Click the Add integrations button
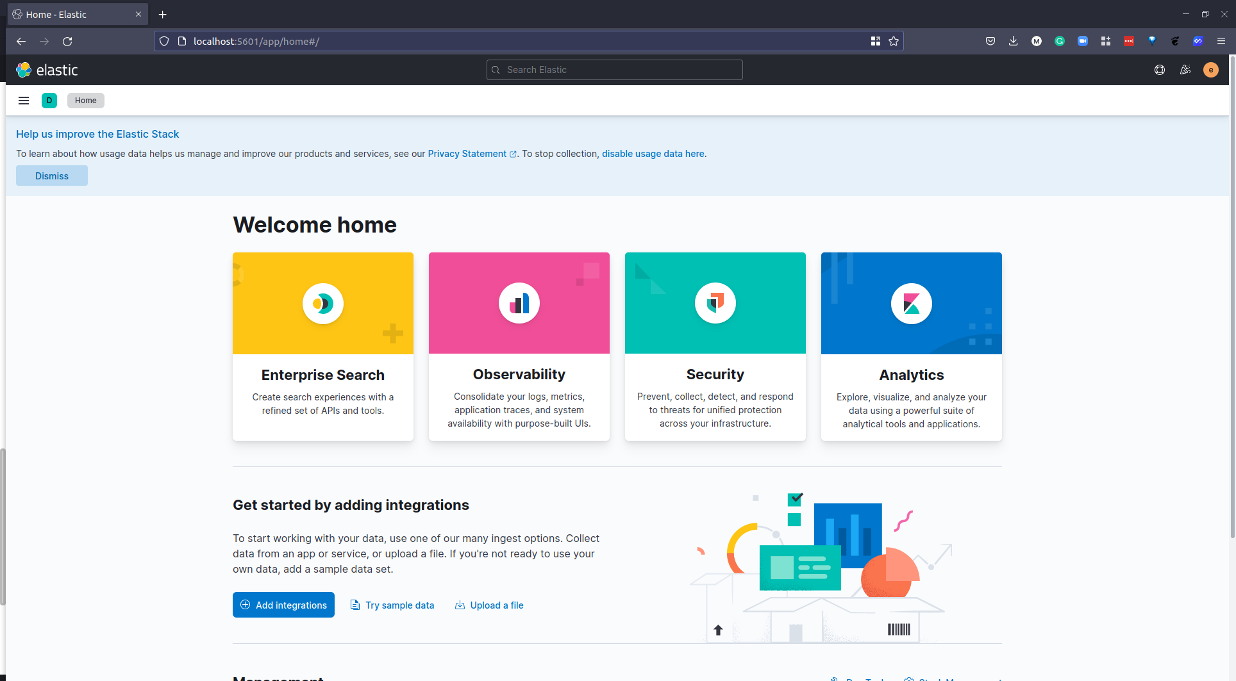Image resolution: width=1236 pixels, height=681 pixels. [283, 605]
